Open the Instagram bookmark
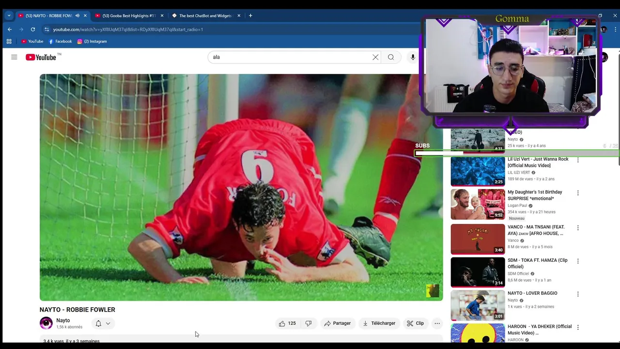The image size is (620, 349). tap(92, 41)
